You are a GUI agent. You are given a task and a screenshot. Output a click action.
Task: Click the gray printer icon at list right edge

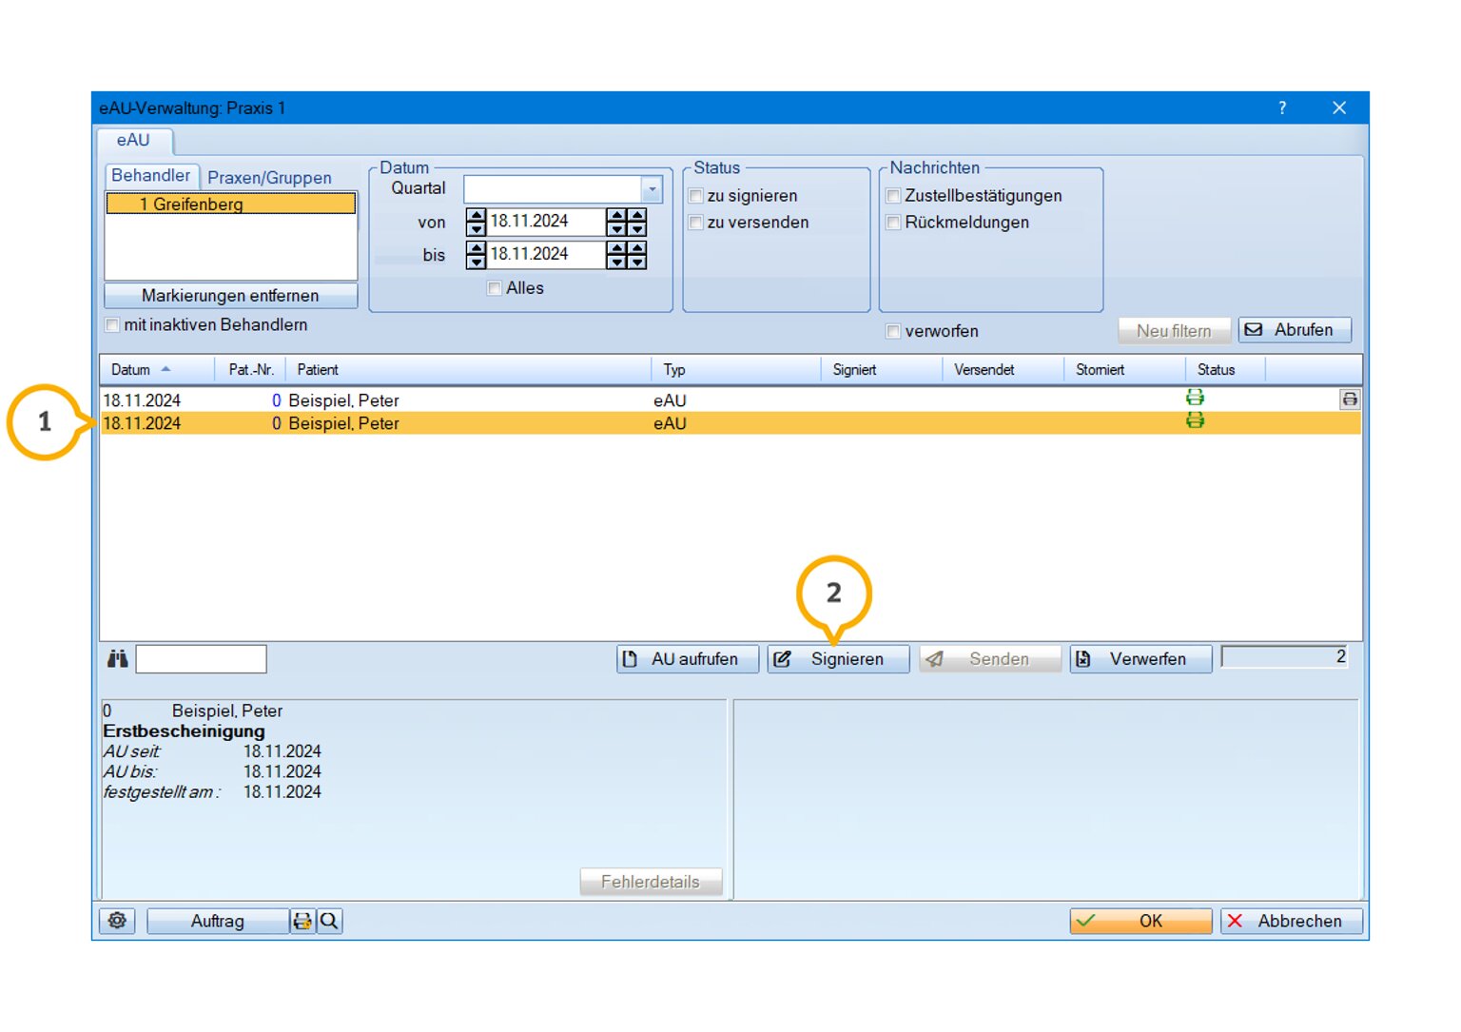tap(1349, 399)
